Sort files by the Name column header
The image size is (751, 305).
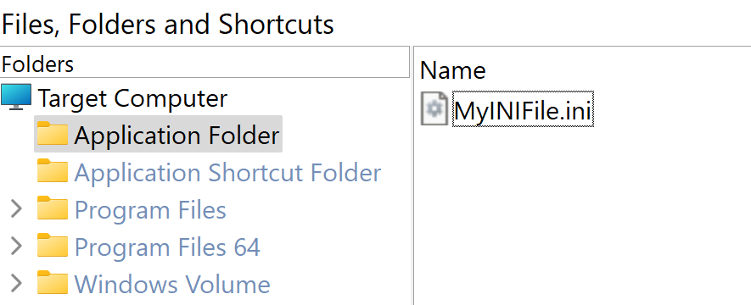point(452,70)
